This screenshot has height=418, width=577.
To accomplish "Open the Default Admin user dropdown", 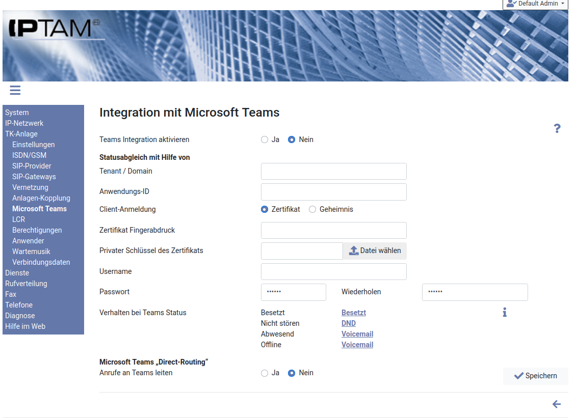I will point(535,4).
